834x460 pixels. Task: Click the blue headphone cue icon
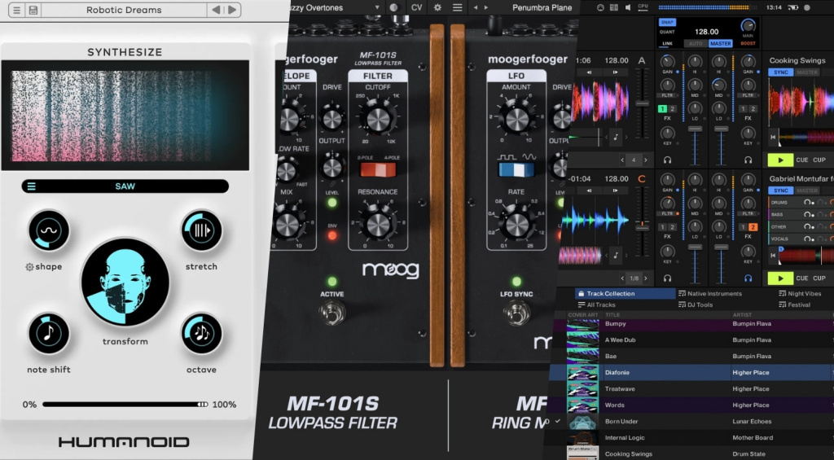click(x=748, y=278)
